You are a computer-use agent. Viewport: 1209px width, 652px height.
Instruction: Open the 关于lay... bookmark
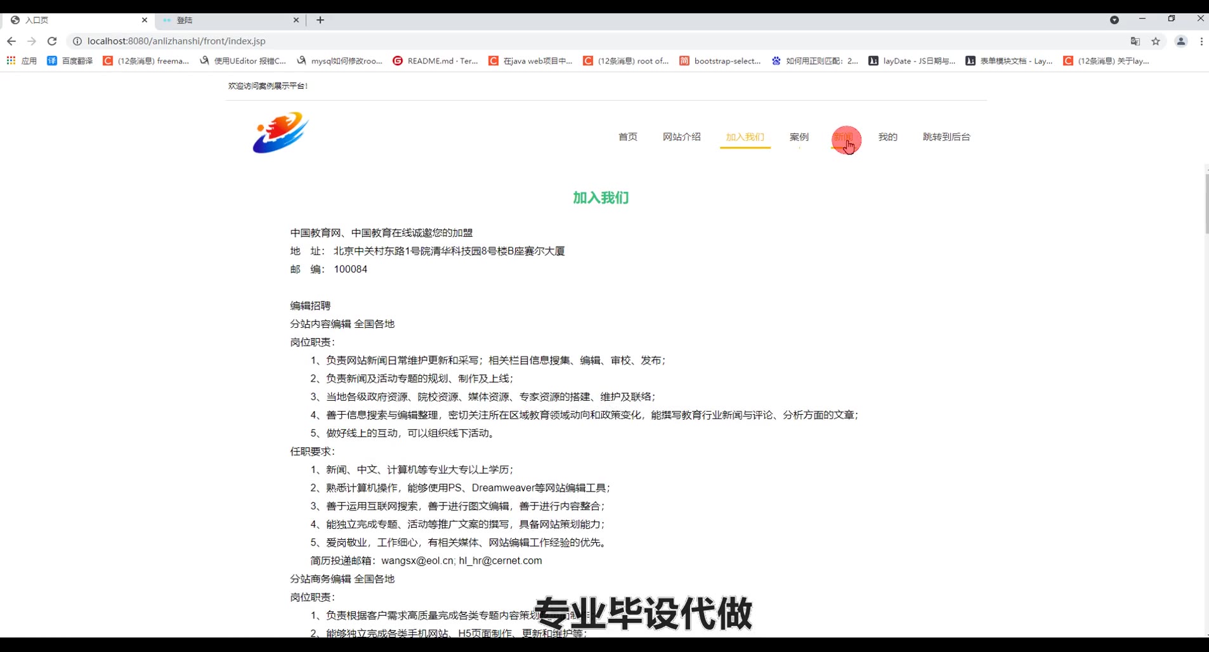[x=1106, y=61]
